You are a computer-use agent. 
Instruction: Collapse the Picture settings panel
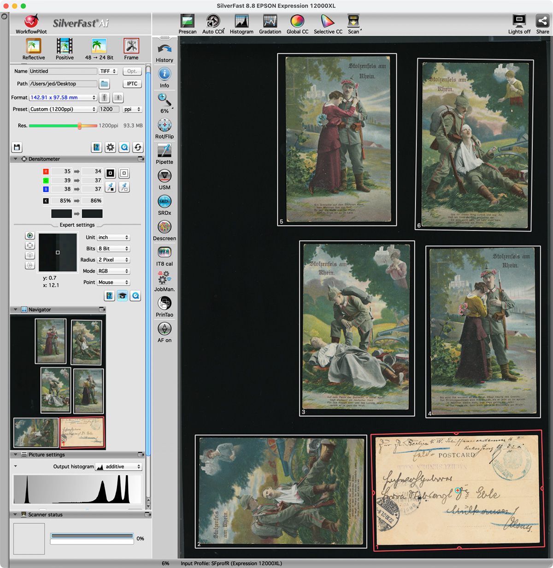(15, 454)
